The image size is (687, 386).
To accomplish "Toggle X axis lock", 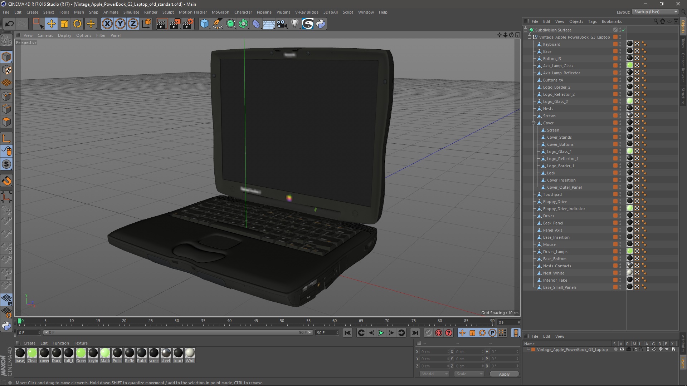I will pos(107,24).
